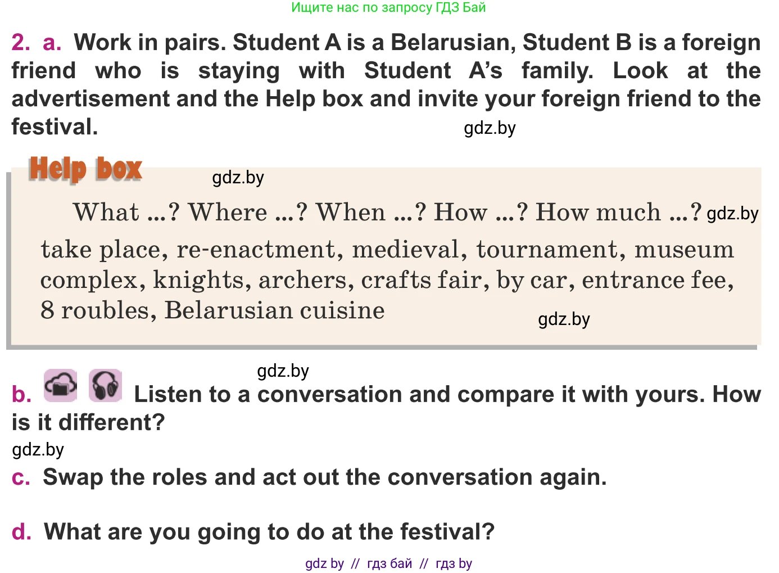Select the pink letter "d." task marker
This screenshot has width=779, height=573.
click(22, 532)
